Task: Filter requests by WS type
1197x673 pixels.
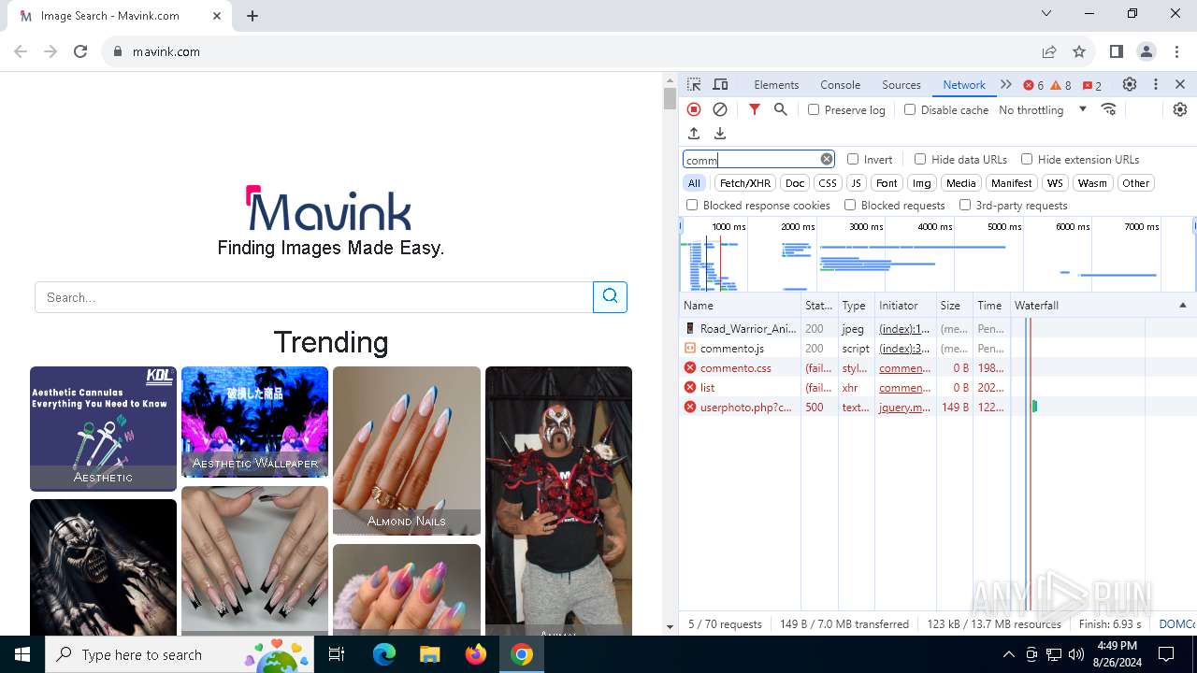Action: [1055, 183]
